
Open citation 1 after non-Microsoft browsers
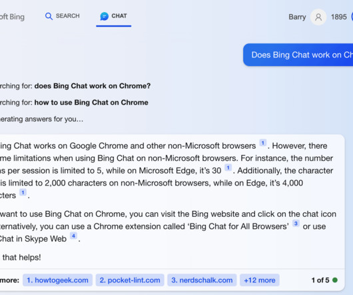(262, 143)
